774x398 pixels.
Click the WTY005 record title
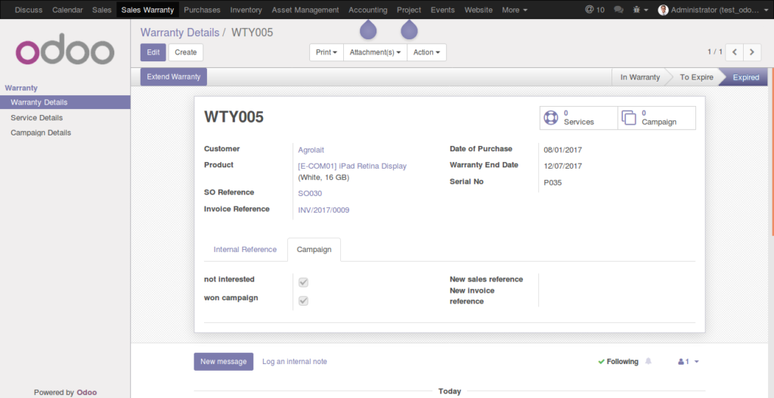[234, 117]
